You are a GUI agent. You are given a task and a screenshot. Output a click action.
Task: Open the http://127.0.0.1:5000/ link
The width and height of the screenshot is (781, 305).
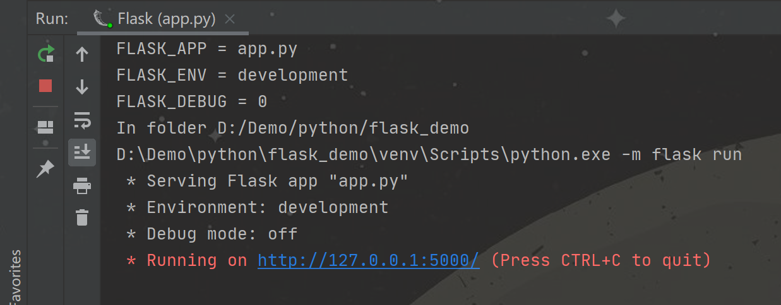(x=369, y=260)
